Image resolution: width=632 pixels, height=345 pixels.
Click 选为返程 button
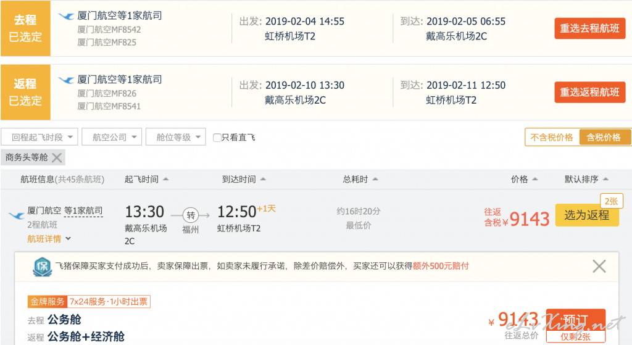coord(587,215)
